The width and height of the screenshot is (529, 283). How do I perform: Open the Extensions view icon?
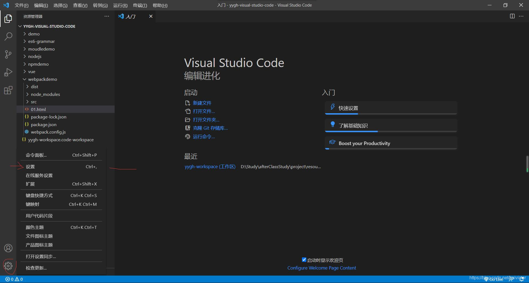pos(8,90)
